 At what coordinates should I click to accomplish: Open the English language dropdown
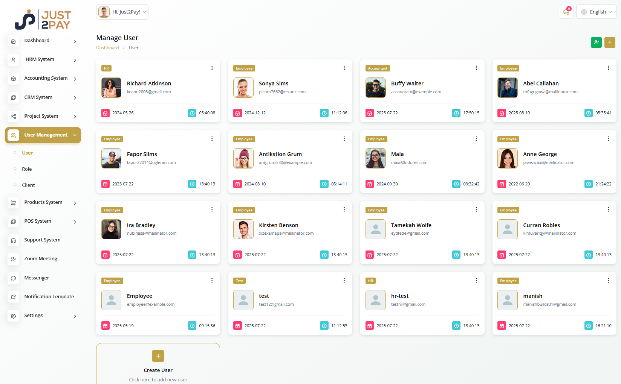click(596, 12)
